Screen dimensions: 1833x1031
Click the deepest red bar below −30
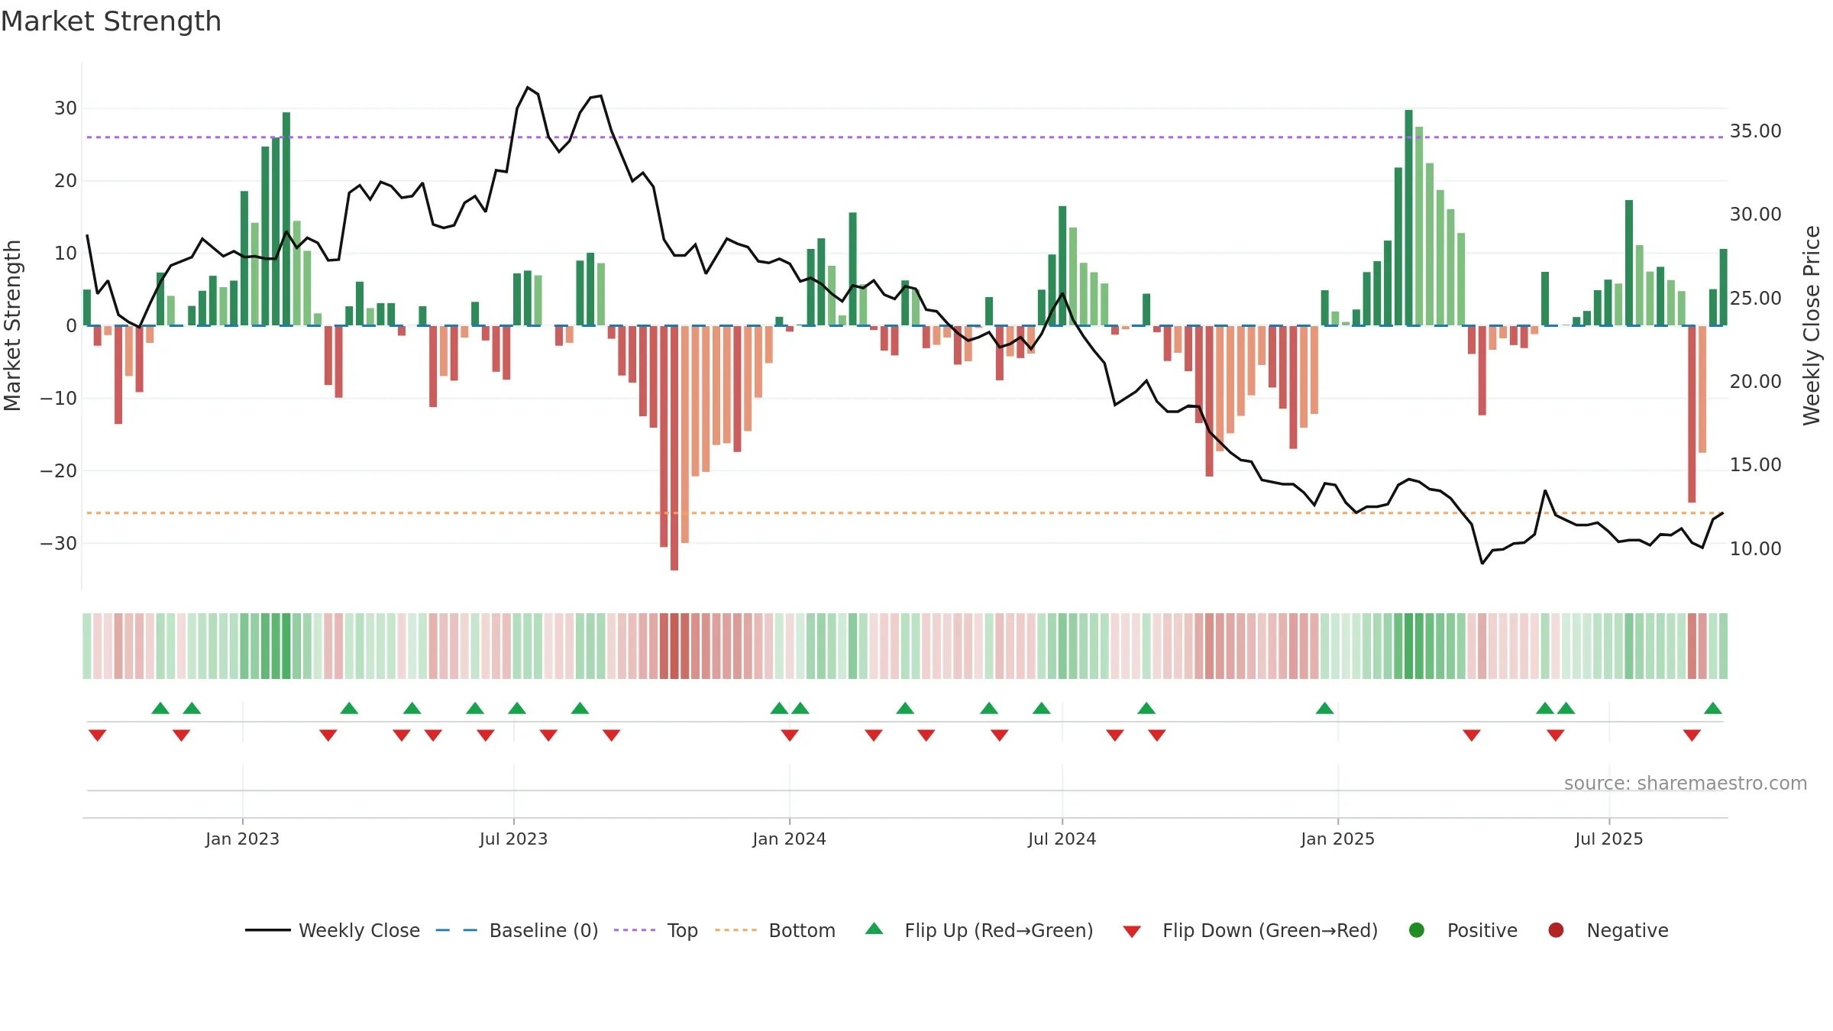click(x=674, y=448)
